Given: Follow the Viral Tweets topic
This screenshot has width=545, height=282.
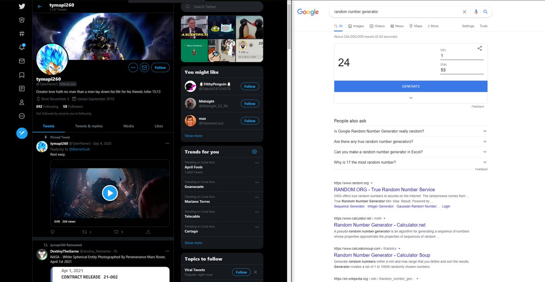Looking at the screenshot, I should pos(241,272).
